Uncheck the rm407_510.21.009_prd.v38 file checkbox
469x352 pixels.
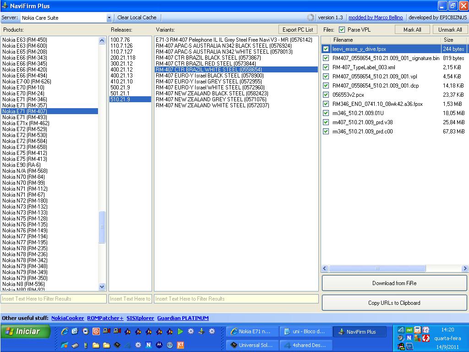(326, 122)
